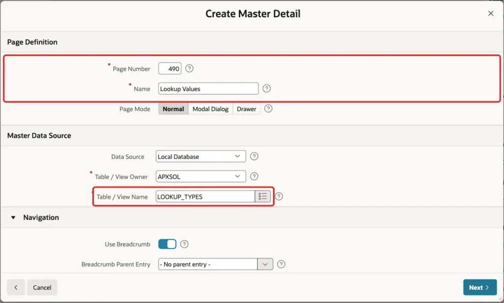Open help for Use Breadcrumb switch
The width and height of the screenshot is (504, 303).
click(184, 244)
